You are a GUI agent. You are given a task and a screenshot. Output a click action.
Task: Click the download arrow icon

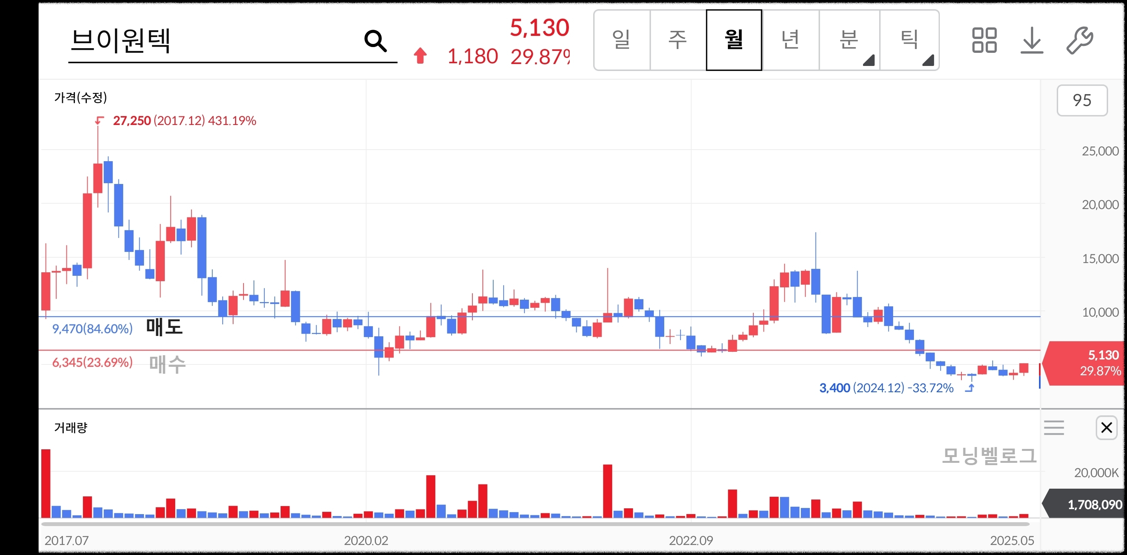point(1032,40)
